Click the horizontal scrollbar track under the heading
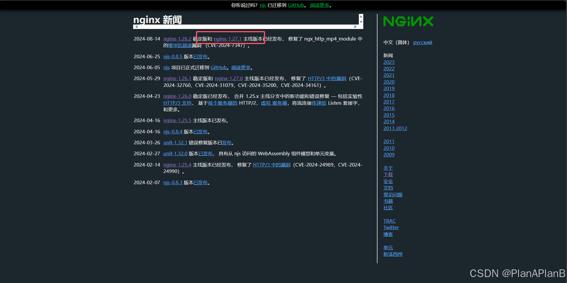Screen dimensions: 567x283 coord(246,27)
